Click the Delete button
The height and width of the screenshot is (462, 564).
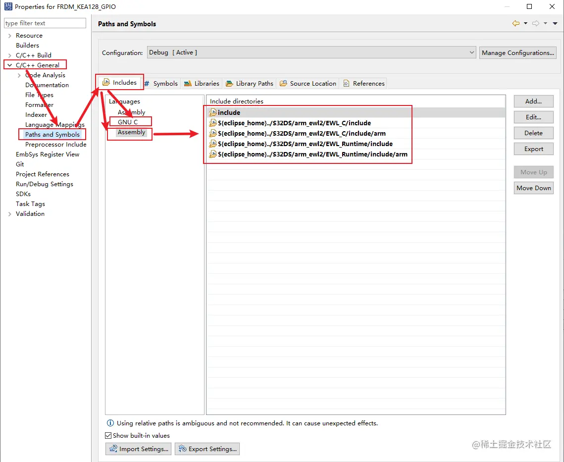coord(533,133)
